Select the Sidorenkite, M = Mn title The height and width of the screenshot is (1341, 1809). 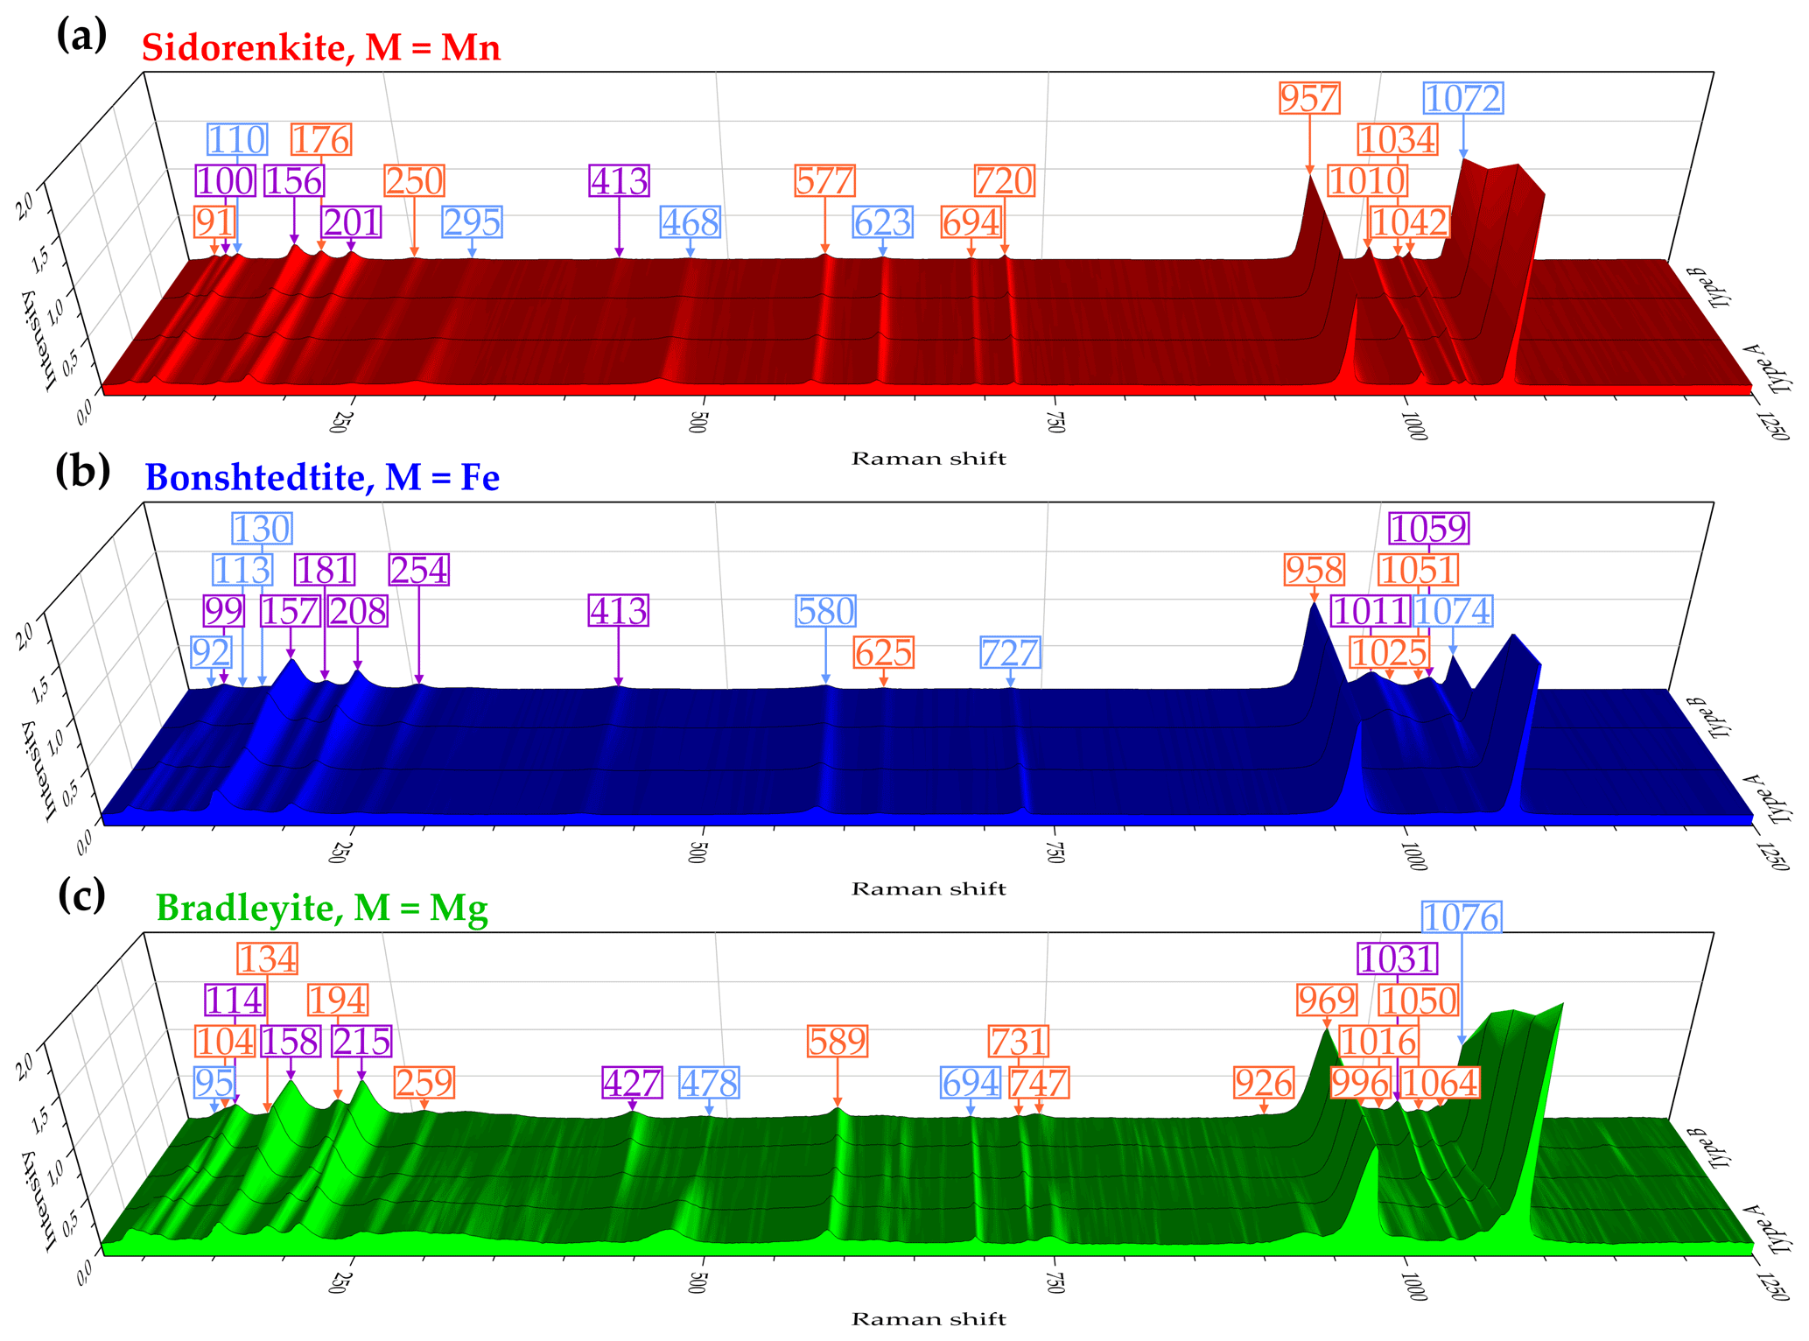(321, 47)
